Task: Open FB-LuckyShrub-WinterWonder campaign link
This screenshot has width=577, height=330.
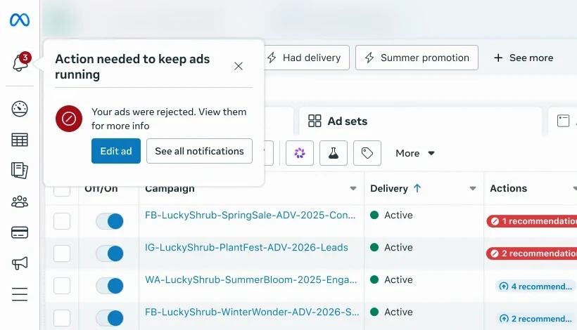Action: coord(252,312)
